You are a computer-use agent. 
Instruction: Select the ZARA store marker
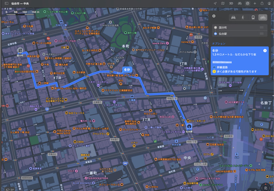pyautogui.click(x=75, y=142)
